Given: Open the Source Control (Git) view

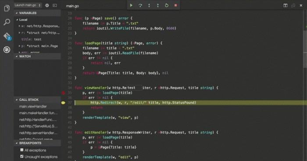Looking at the screenshot, I should (7, 36).
